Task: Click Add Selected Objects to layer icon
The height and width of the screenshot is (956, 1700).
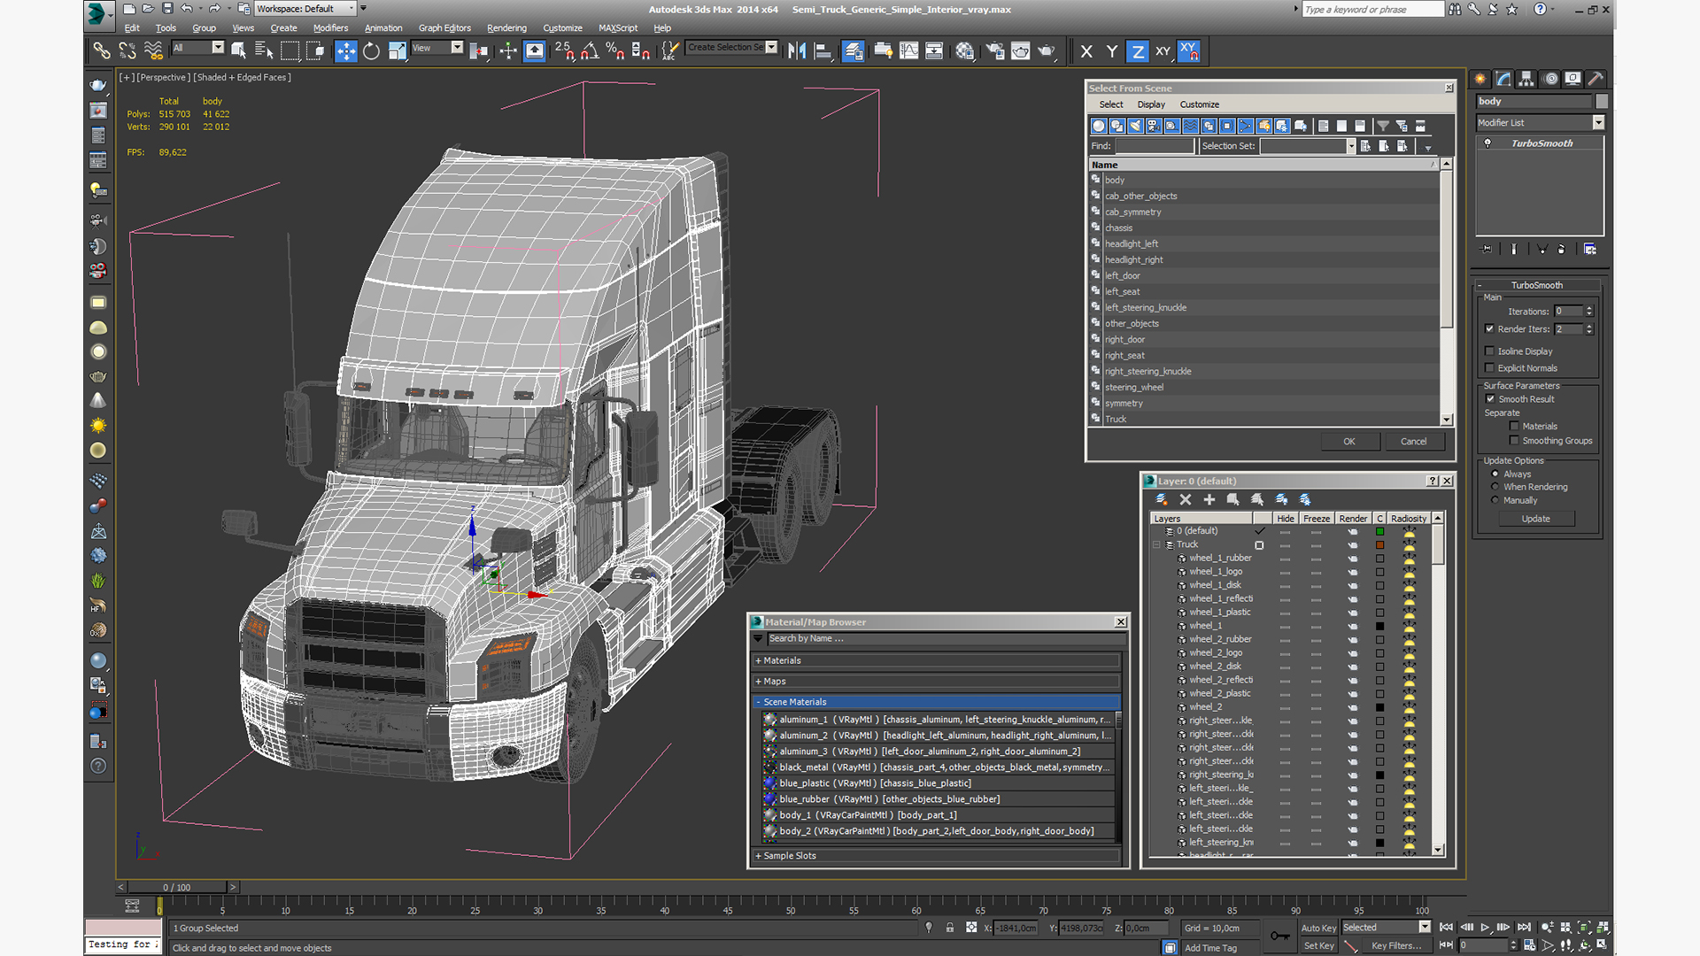Action: (1209, 500)
